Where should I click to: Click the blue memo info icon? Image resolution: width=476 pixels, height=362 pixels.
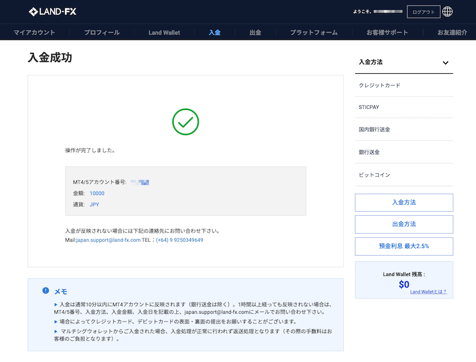46,291
